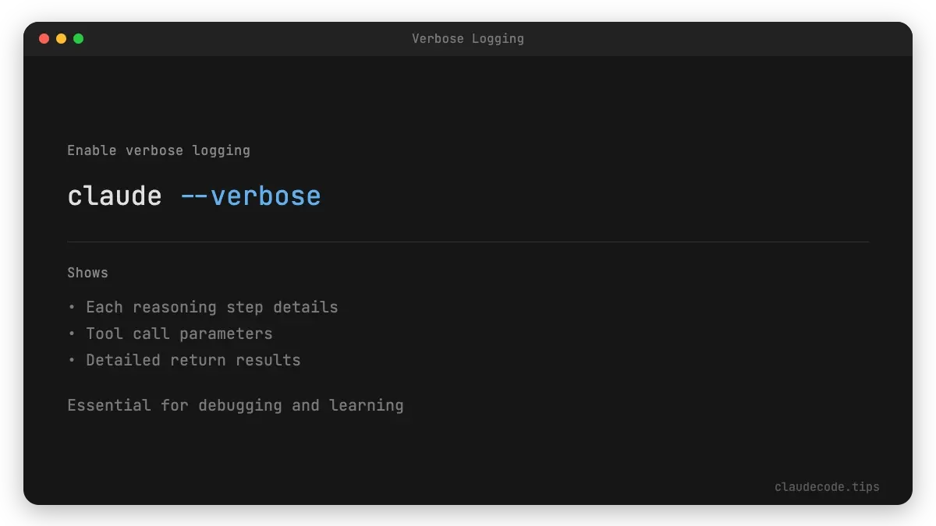Click the bullet dot before Tool call parameters
The image size is (936, 526).
point(72,334)
